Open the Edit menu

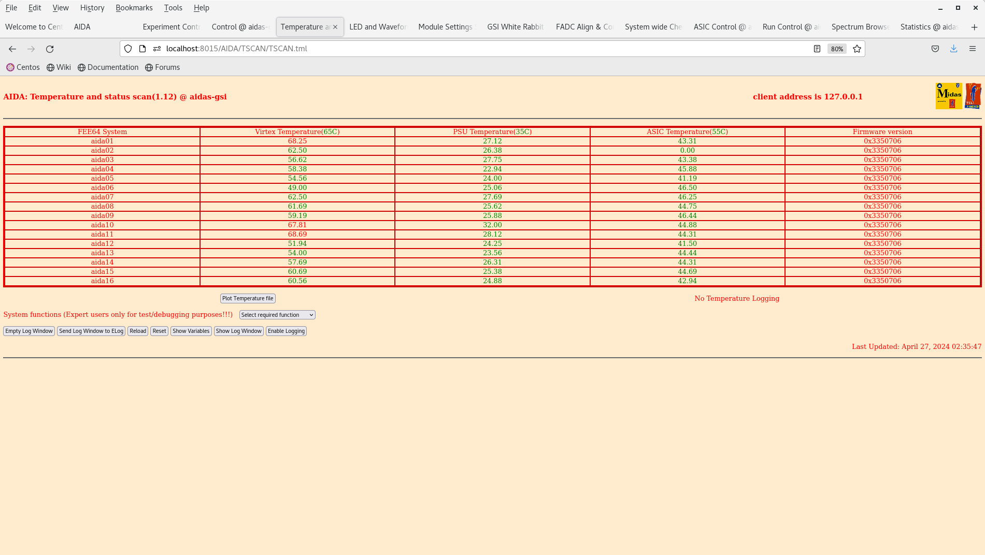tap(35, 8)
